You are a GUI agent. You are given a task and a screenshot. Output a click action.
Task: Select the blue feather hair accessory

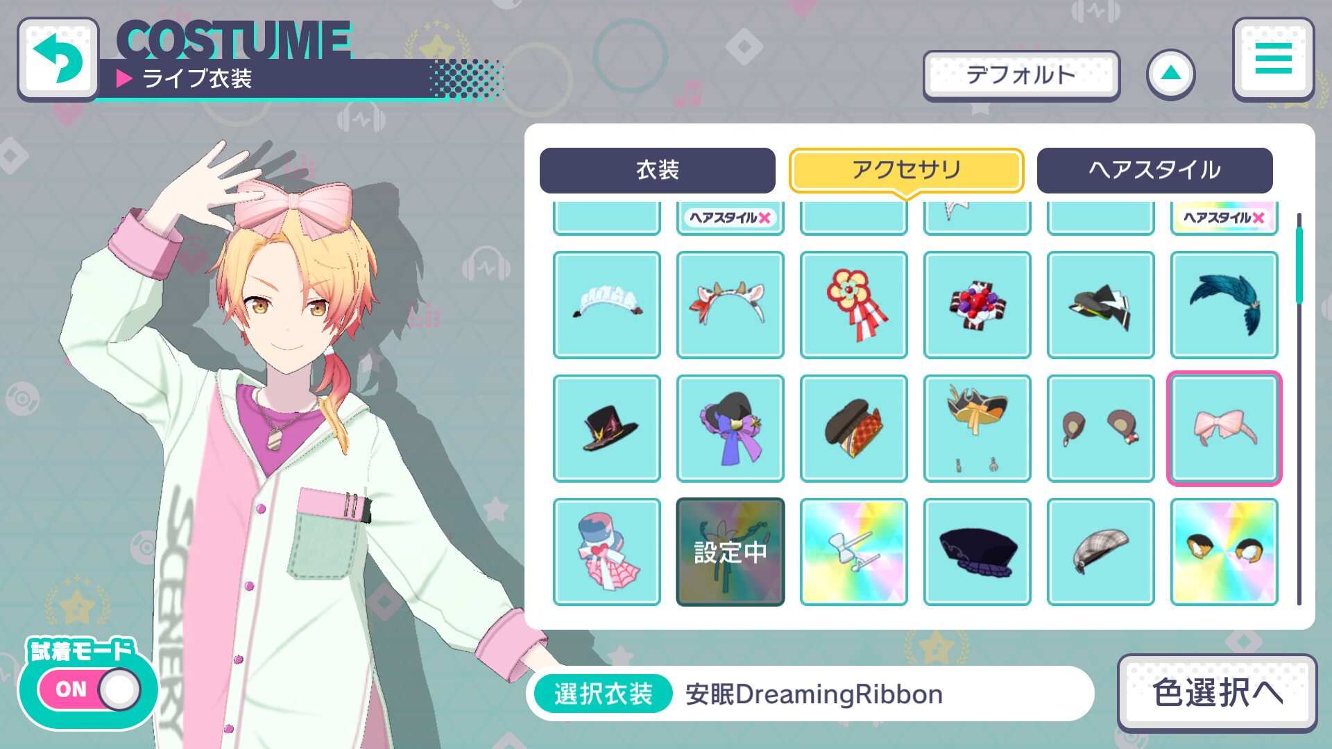[x=1224, y=304]
